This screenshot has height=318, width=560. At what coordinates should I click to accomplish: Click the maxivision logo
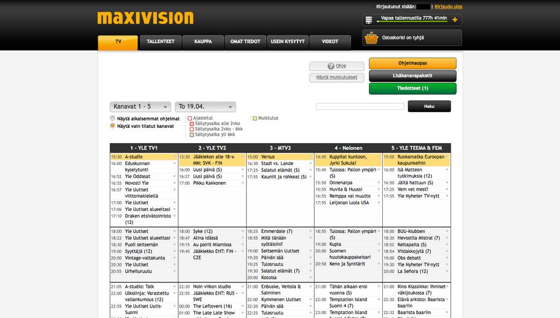(145, 18)
